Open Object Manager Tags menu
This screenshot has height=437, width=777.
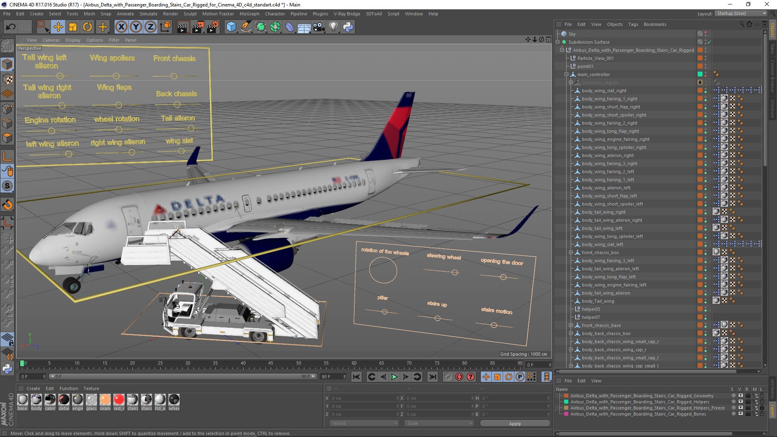click(633, 24)
